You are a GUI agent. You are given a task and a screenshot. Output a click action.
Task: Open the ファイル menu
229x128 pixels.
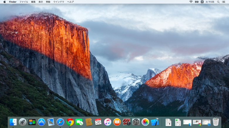(x=24, y=2)
